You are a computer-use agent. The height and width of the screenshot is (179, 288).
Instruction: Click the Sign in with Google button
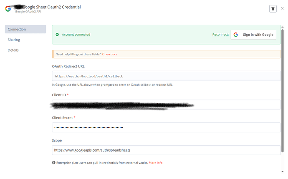tap(253, 35)
